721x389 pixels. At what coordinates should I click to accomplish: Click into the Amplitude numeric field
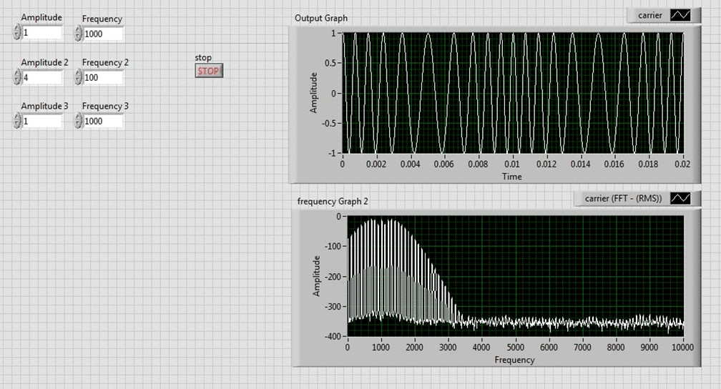point(42,34)
